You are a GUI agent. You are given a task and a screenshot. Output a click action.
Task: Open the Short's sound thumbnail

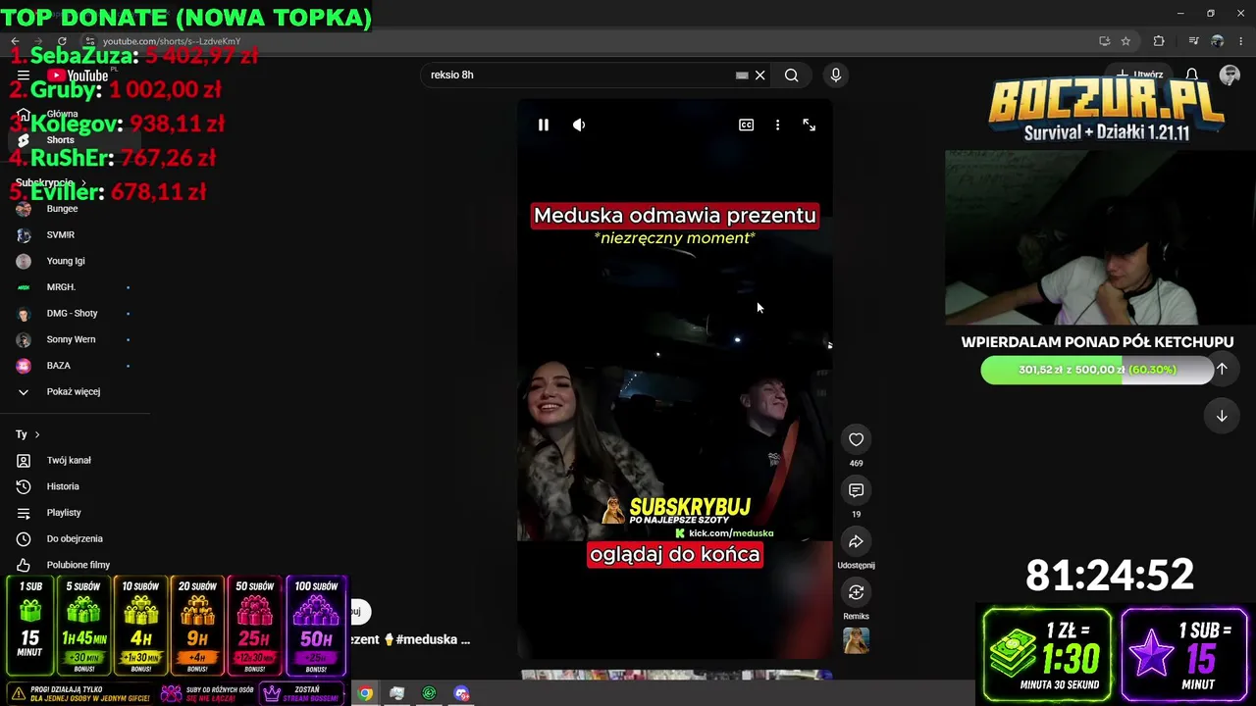[x=856, y=640]
